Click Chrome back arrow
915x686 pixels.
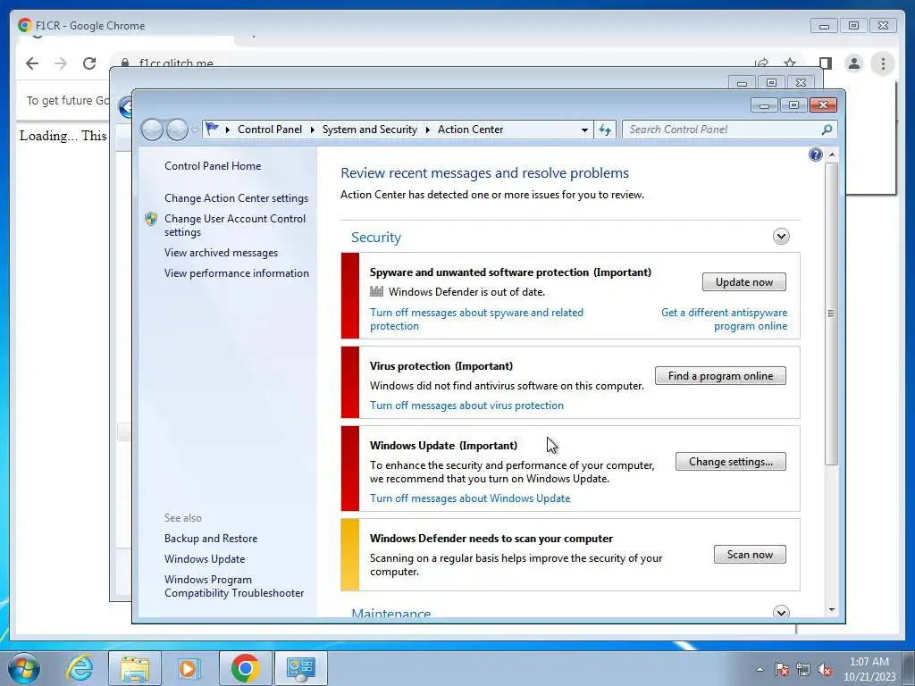[x=32, y=63]
